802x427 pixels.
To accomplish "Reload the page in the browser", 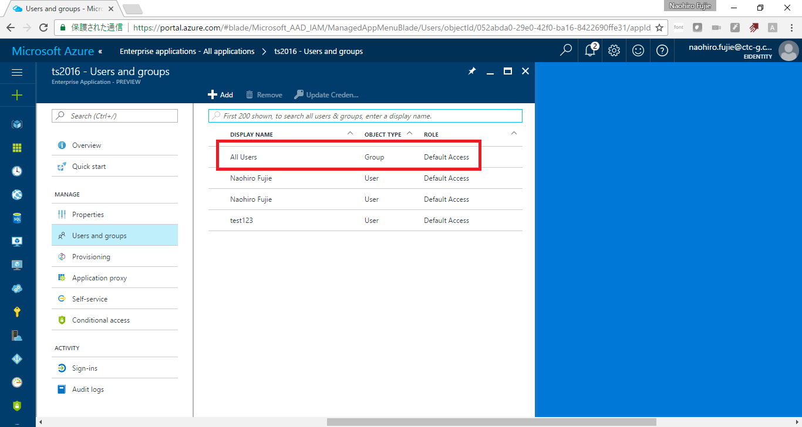I will coord(43,28).
